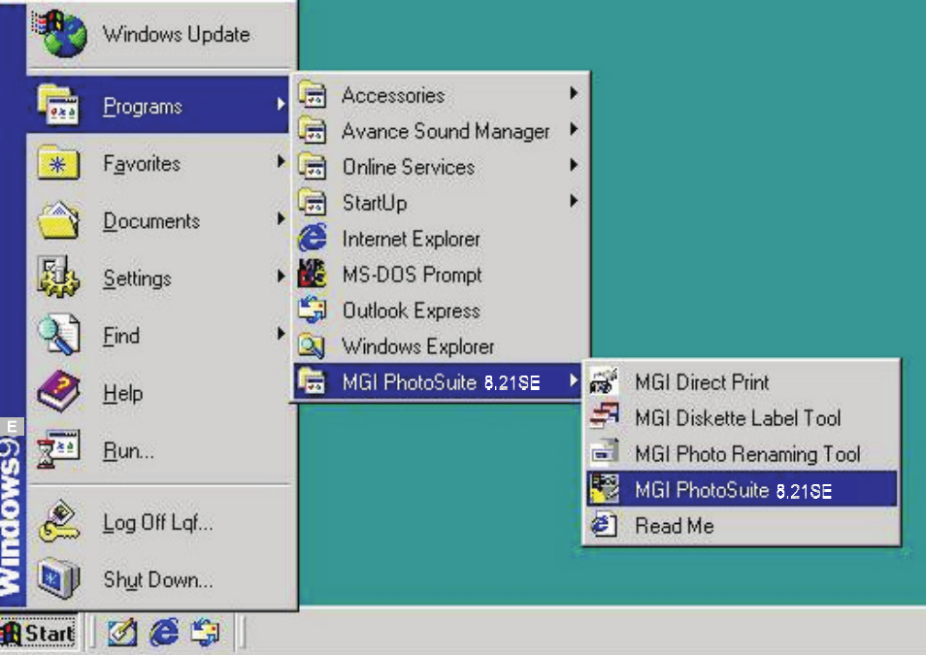Select the Documents text label
The image size is (926, 655).
pos(151,220)
